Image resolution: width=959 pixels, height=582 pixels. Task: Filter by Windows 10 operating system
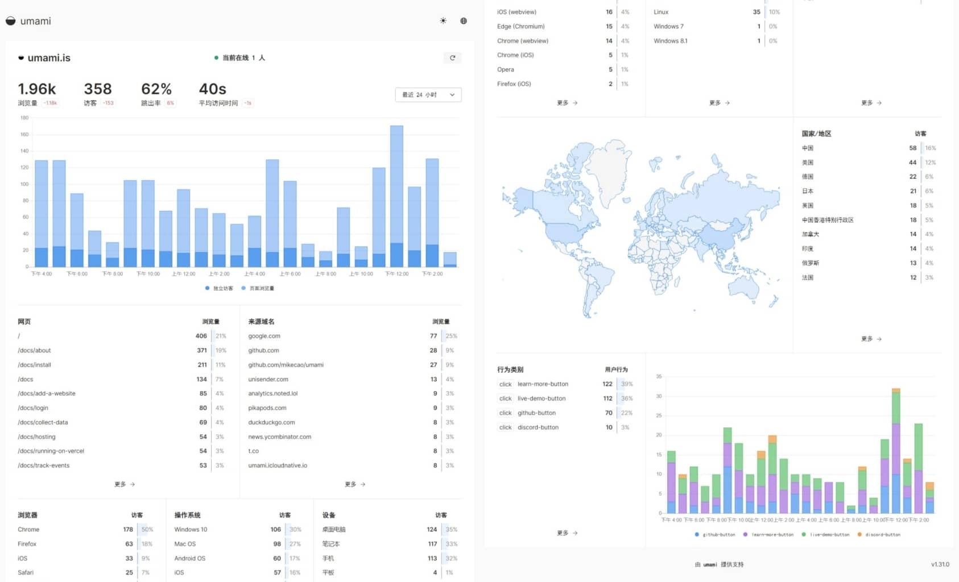tap(238, 529)
